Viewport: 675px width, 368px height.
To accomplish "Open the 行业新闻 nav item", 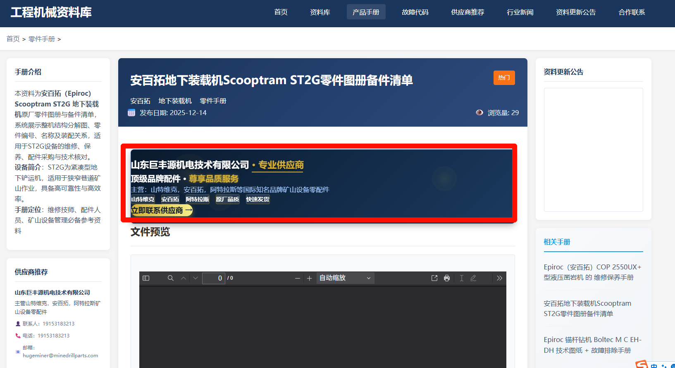I will (x=520, y=12).
